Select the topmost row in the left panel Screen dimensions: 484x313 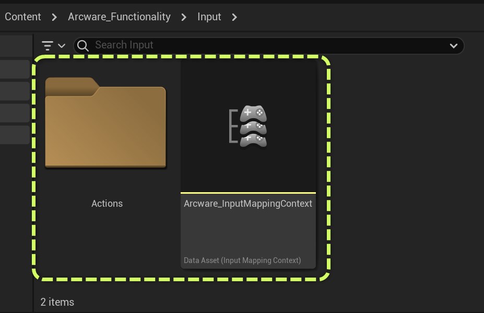pyautogui.click(x=15, y=47)
